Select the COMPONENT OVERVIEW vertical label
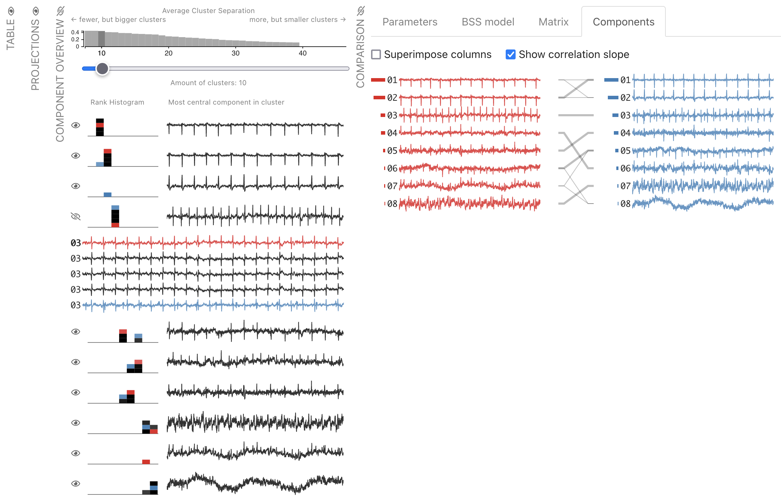781x504 pixels. [60, 81]
